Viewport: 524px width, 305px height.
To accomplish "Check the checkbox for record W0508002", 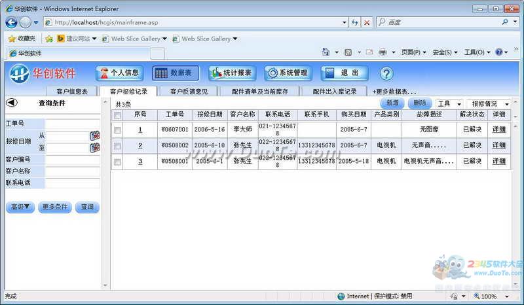I will coord(117,146).
